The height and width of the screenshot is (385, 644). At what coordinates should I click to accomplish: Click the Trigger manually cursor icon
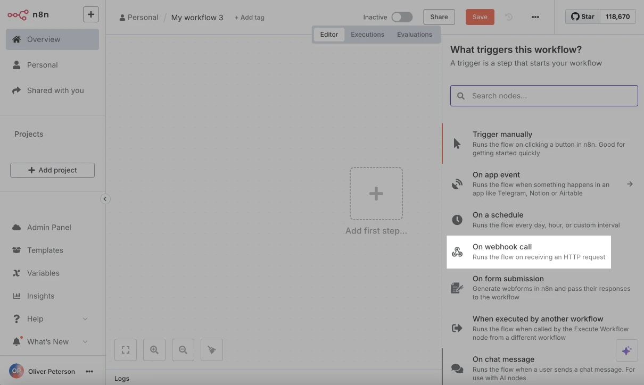pyautogui.click(x=457, y=144)
